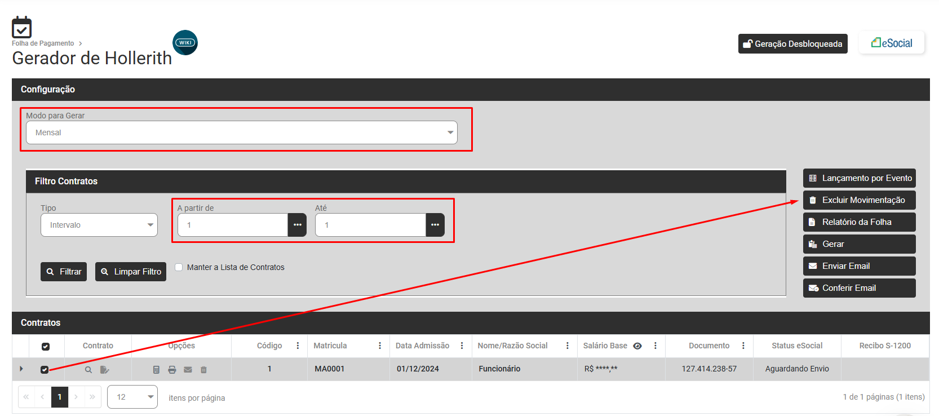Print hollerith for row MA0001
This screenshot has width=939, height=416.
(x=172, y=370)
